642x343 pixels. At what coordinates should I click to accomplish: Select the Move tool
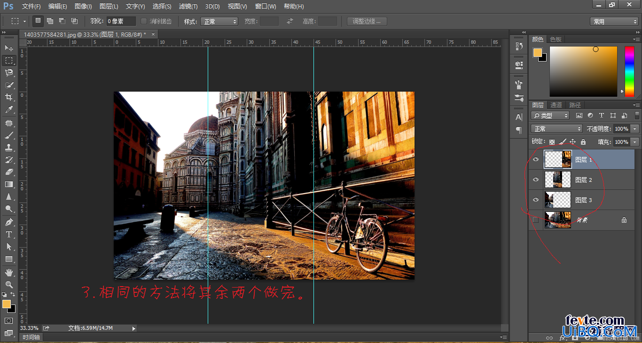pyautogui.click(x=9, y=48)
